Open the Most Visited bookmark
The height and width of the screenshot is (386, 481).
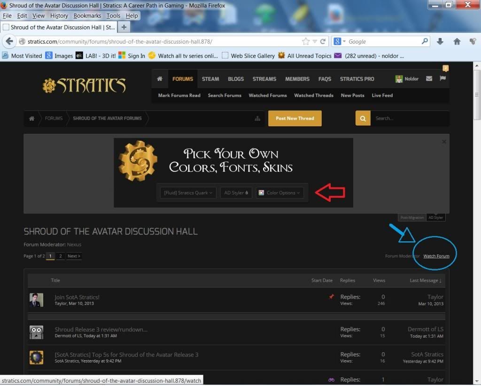22,56
